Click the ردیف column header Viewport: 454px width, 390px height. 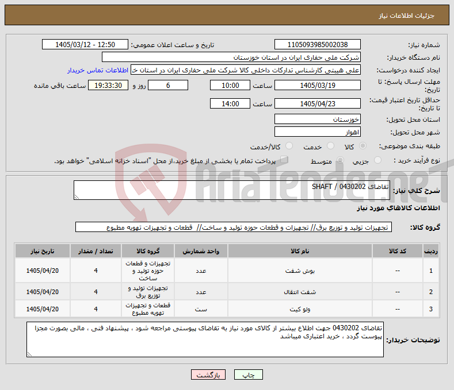point(431,251)
